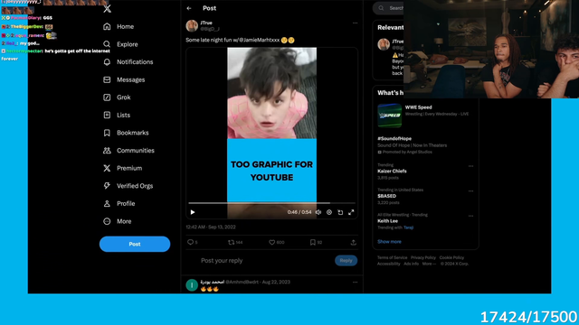Click the post timestamp Sep 13, 2022

[211, 227]
